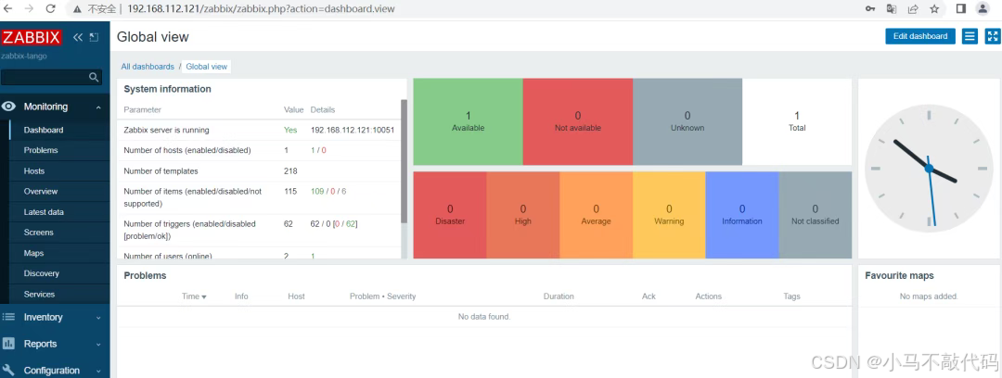Click the Not classified severity tile

click(x=816, y=215)
